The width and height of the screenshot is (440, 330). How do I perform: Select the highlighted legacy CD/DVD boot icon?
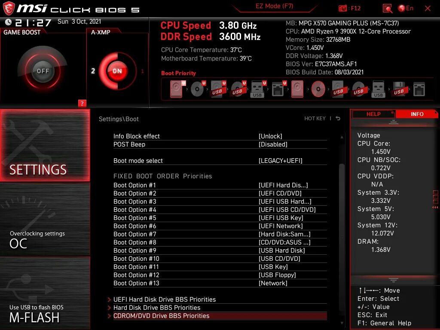[x=318, y=89]
